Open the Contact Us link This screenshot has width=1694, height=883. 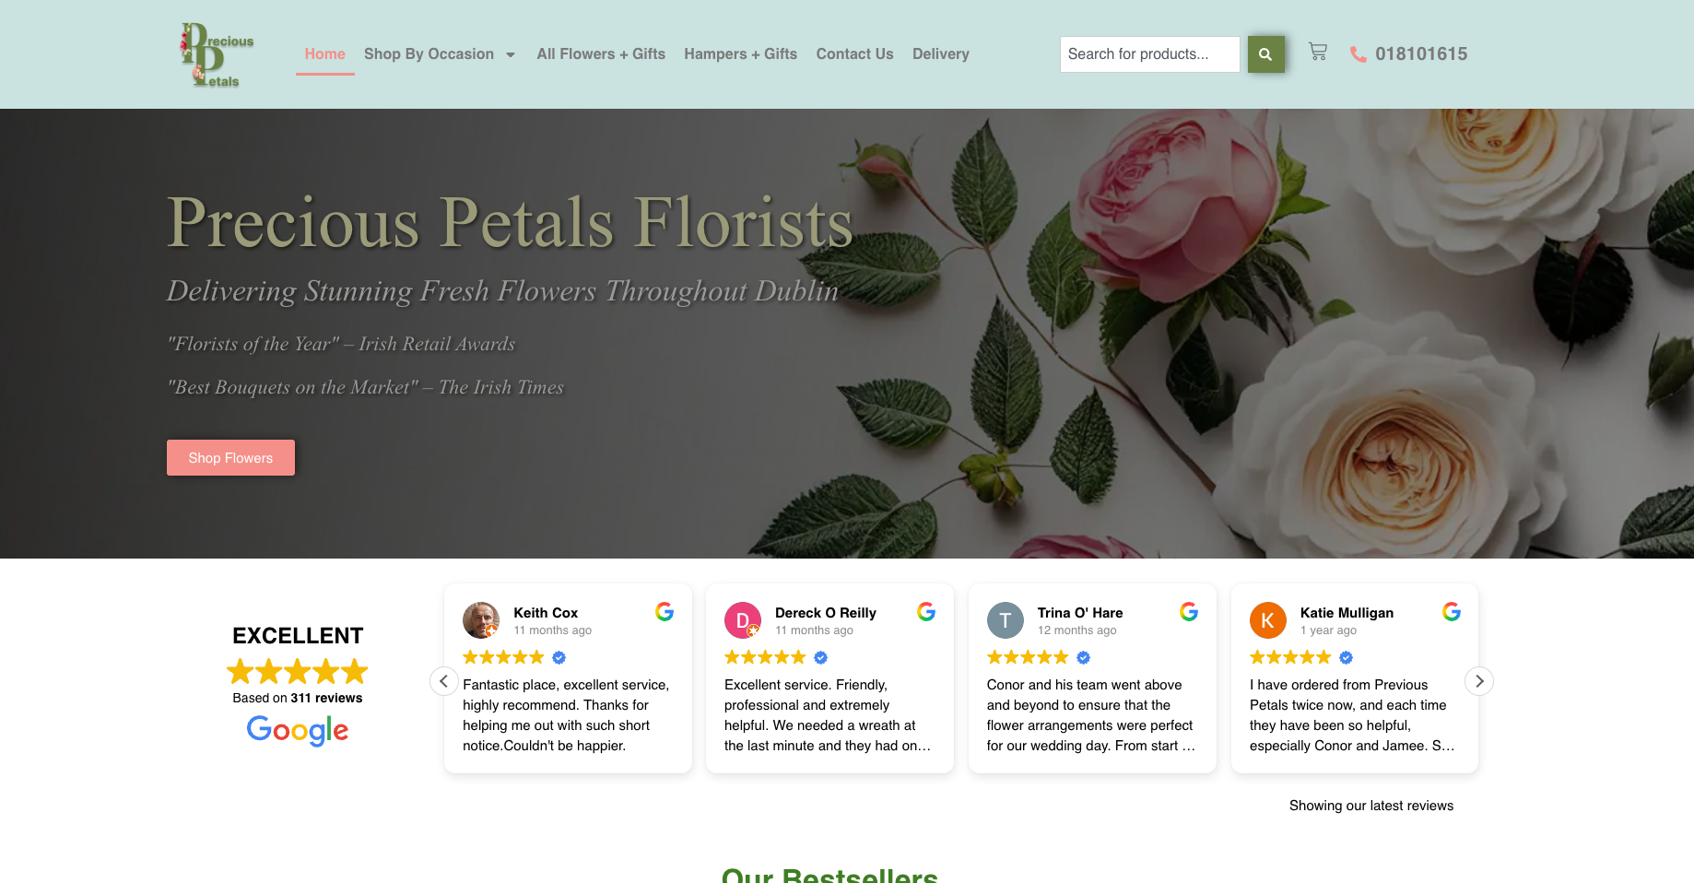pos(855,54)
